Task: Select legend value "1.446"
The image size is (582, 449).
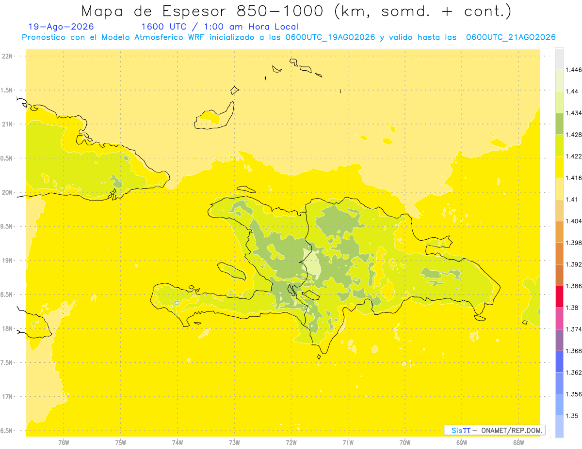Action: click(x=573, y=70)
